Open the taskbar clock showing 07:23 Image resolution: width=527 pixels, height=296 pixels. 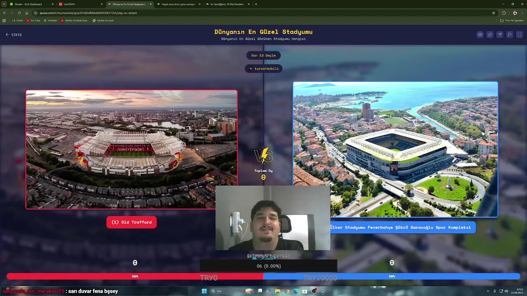517,291
